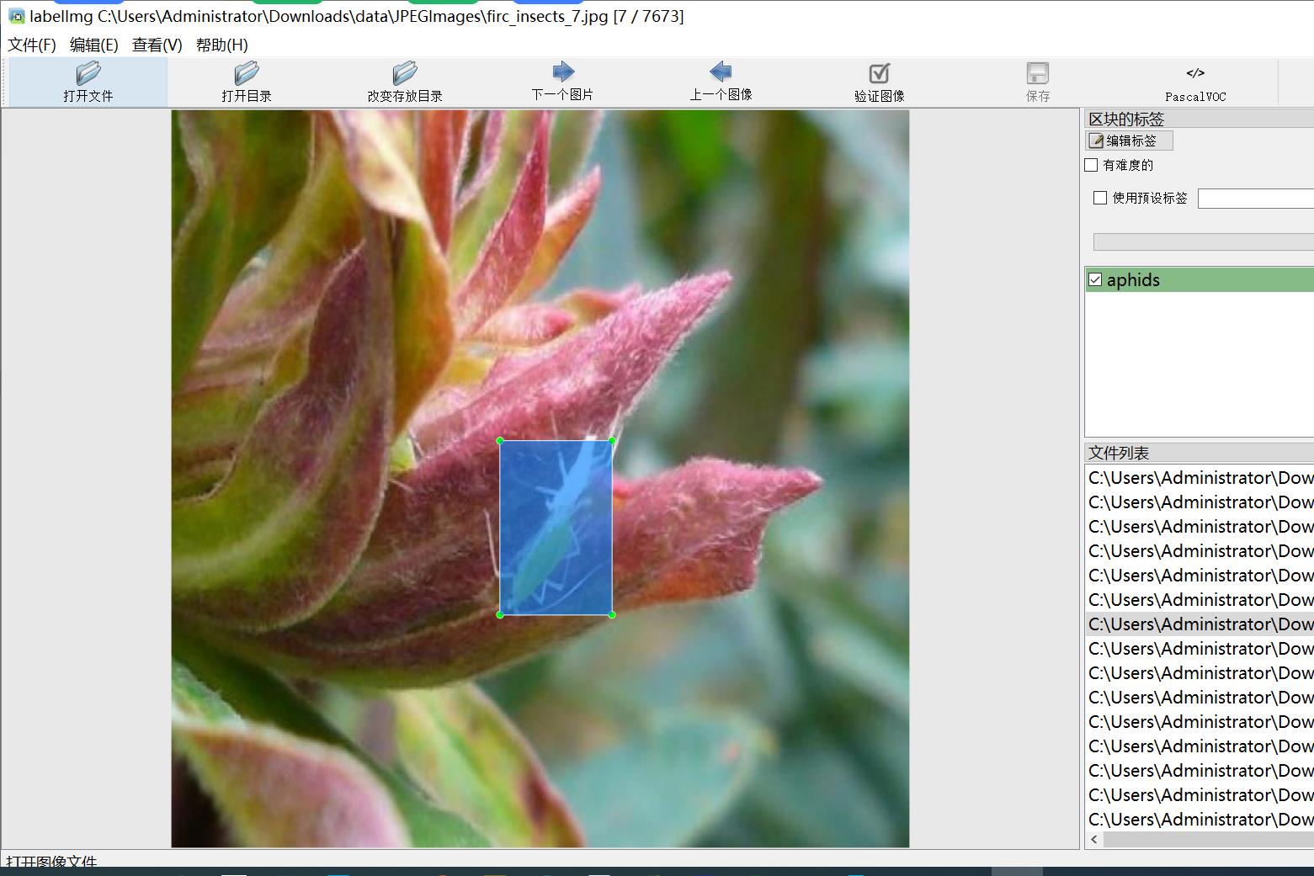
Task: Uncheck the aphids label checkbox
Action: (x=1095, y=279)
